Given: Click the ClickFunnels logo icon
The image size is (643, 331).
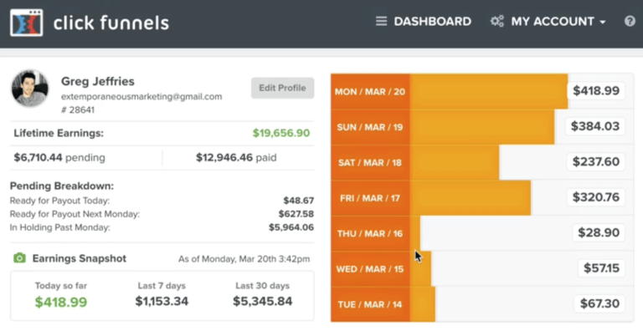Looking at the screenshot, I should tap(27, 23).
